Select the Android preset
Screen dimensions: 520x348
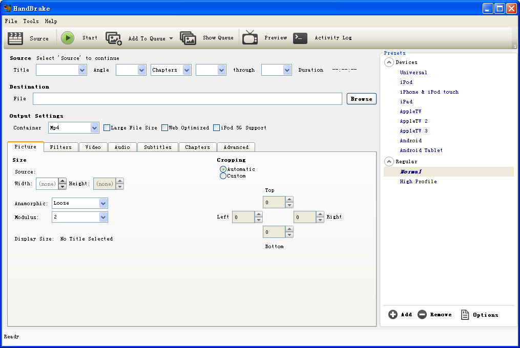411,141
